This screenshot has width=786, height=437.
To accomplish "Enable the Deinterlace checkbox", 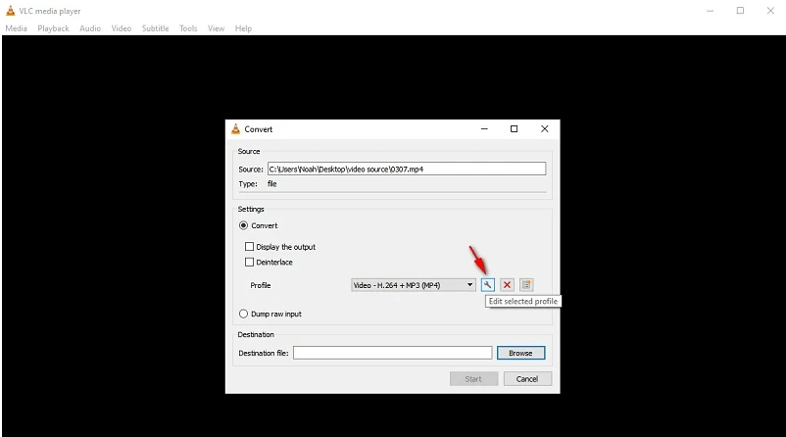I will [x=249, y=262].
